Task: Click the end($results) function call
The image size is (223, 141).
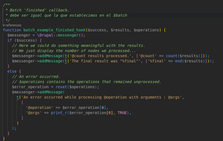Action: (190, 61)
